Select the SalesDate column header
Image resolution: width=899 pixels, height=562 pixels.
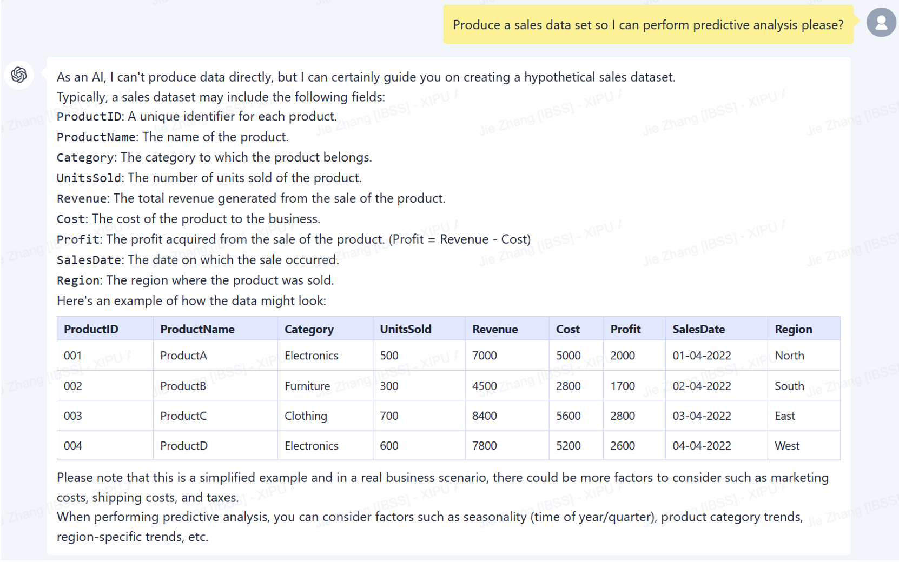(x=698, y=329)
